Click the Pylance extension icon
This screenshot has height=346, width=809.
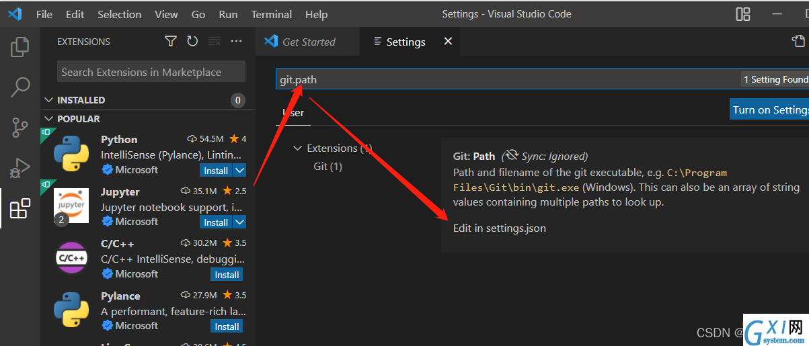point(71,310)
